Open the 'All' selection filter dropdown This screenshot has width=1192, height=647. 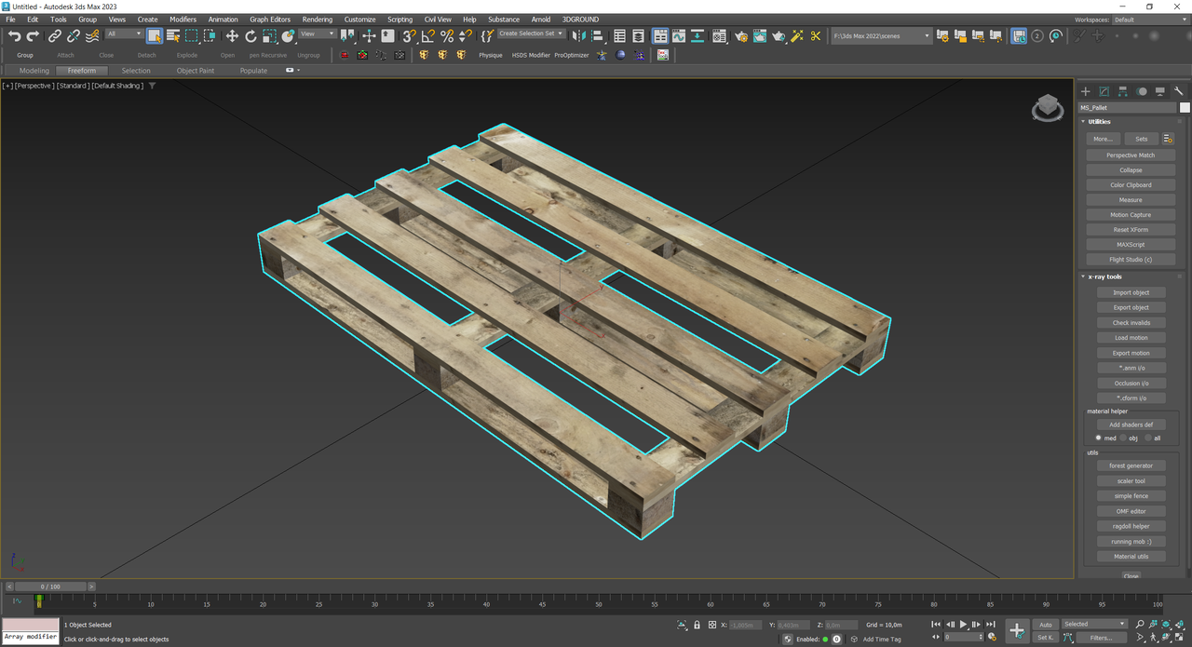coord(124,34)
